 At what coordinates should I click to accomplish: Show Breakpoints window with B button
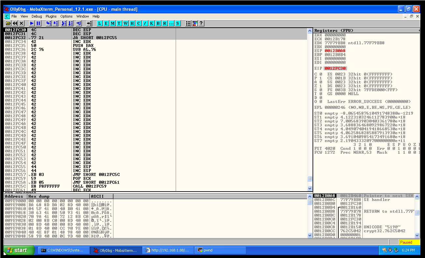158,23
